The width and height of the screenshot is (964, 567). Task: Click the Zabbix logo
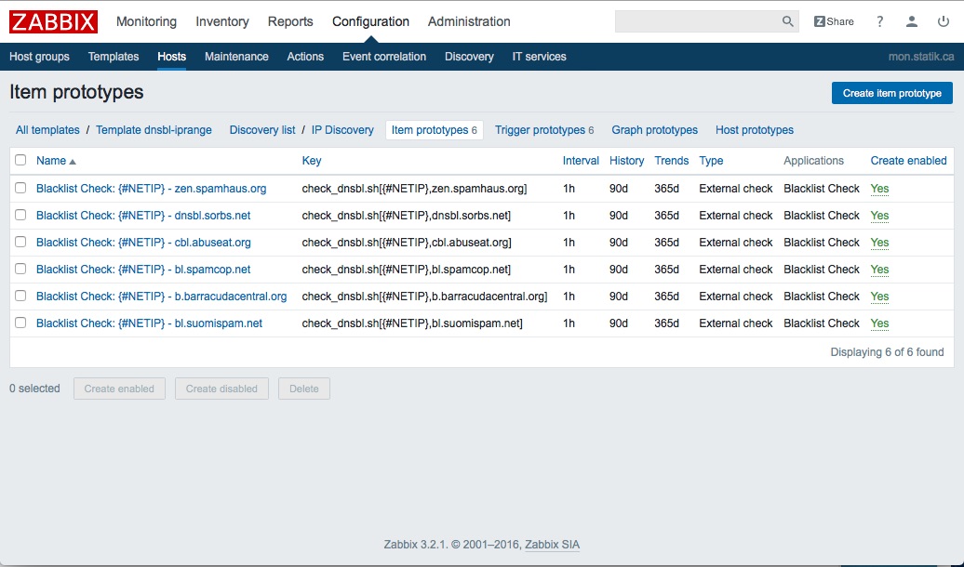(53, 21)
